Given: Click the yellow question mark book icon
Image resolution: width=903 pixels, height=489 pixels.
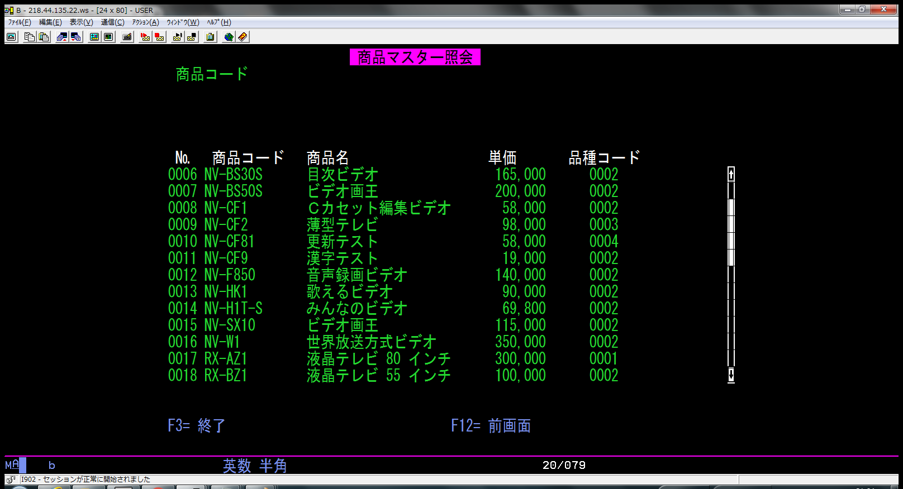Looking at the screenshot, I should [243, 37].
